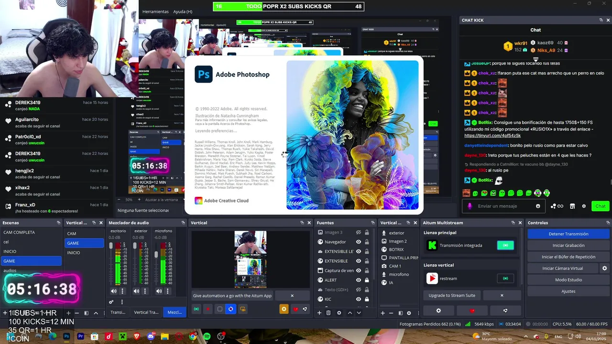This screenshot has width=612, height=344.
Task: Open the Ayuda (H) menu
Action: [183, 11]
